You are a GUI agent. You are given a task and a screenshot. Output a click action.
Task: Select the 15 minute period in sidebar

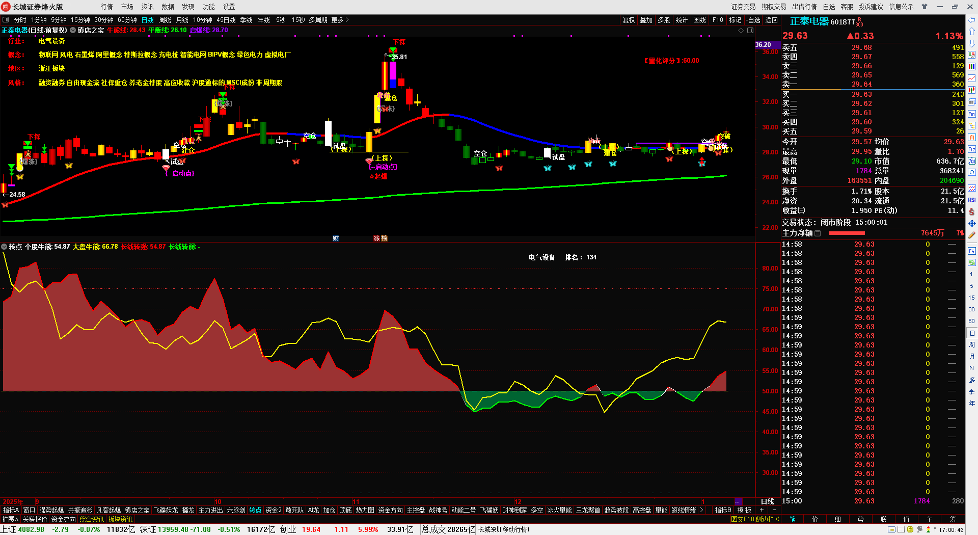(972, 298)
